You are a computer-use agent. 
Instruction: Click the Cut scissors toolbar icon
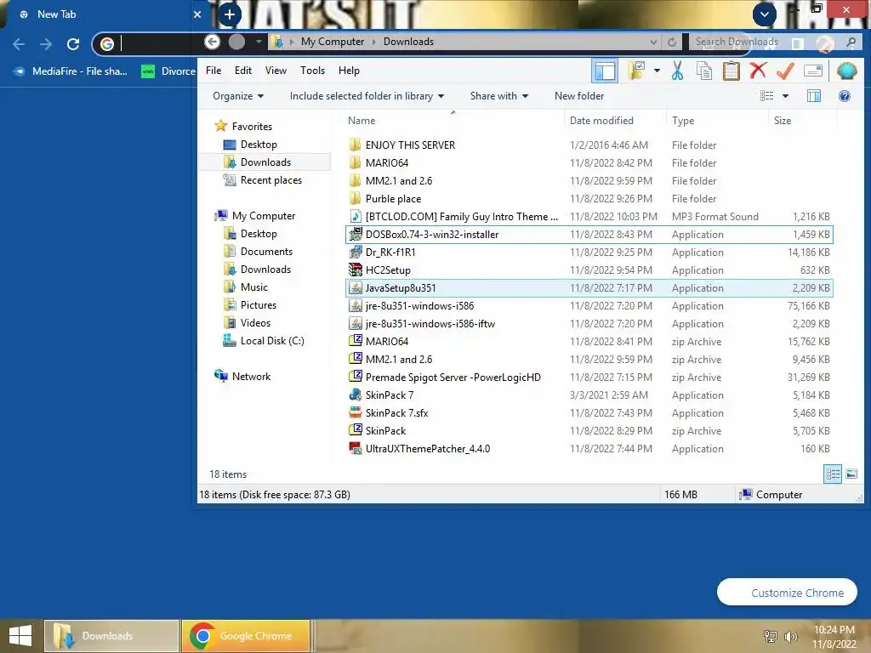click(x=677, y=71)
